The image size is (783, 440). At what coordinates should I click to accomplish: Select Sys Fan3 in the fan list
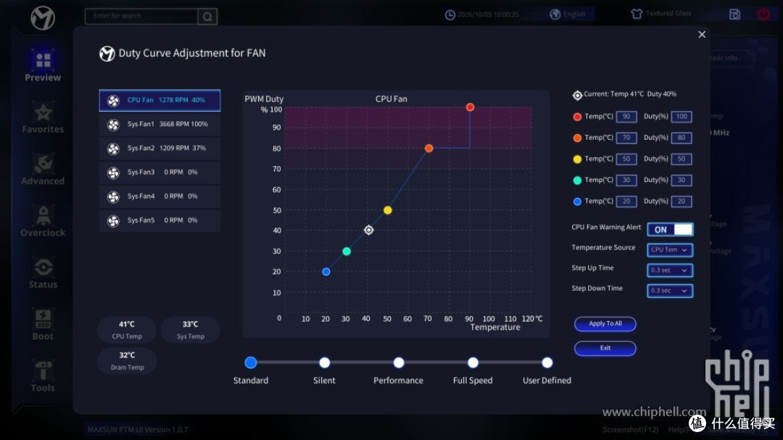pyautogui.click(x=159, y=173)
